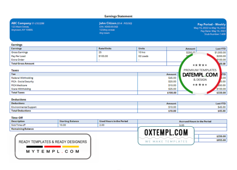Click the 'Any town' line
The height and width of the screenshot is (170, 237).
(104, 33)
